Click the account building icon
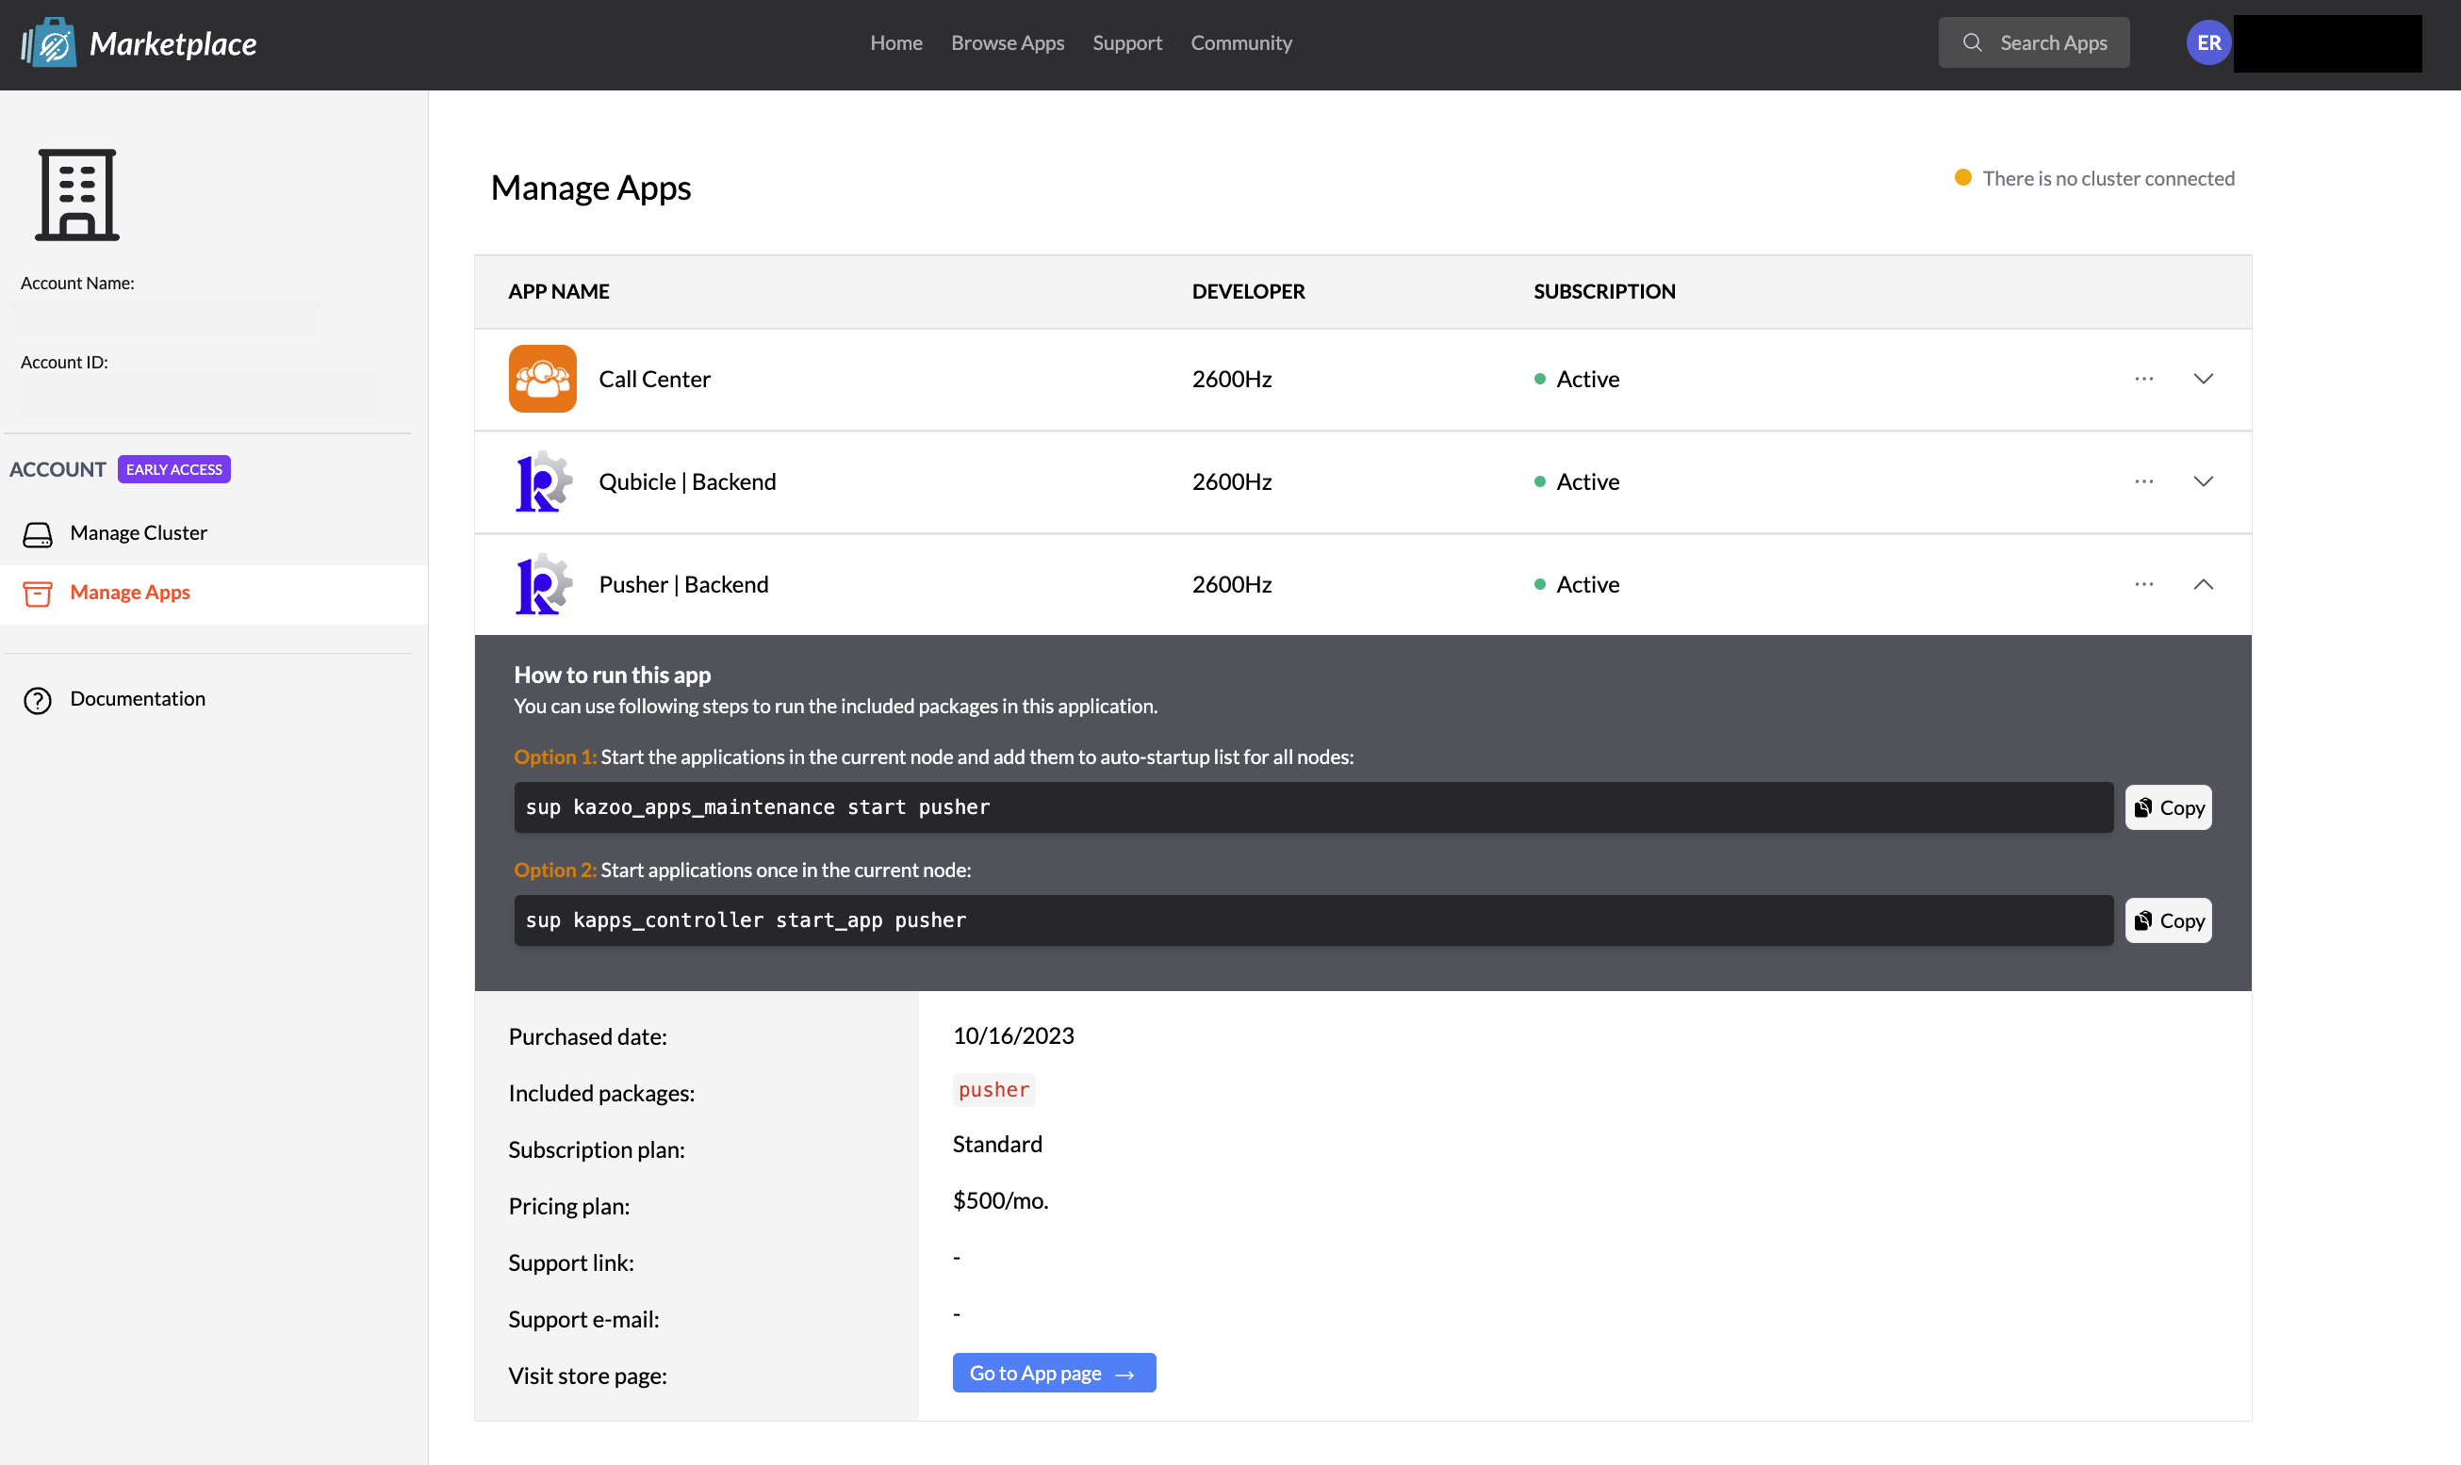Screen dimensions: 2461x1465 77,194
